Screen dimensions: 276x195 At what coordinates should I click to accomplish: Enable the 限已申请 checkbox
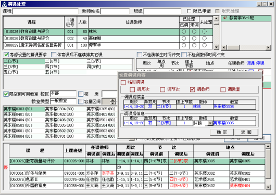189,11
